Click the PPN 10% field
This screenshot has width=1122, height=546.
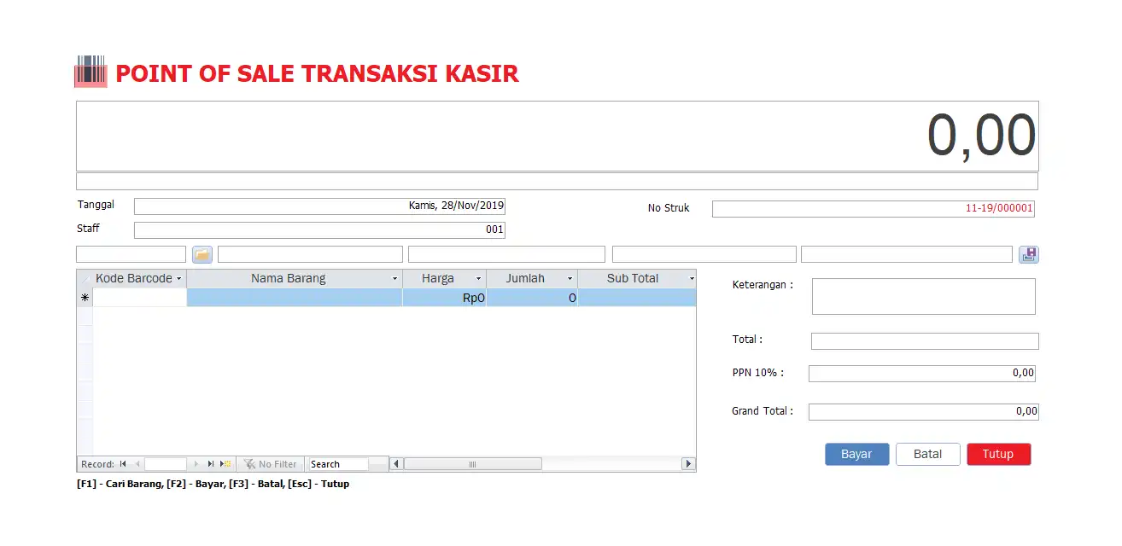[922, 373]
